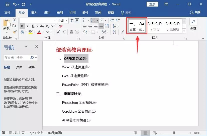207x136 pixels.
Task: Open multilevel list icon
Action: tap(102, 20)
